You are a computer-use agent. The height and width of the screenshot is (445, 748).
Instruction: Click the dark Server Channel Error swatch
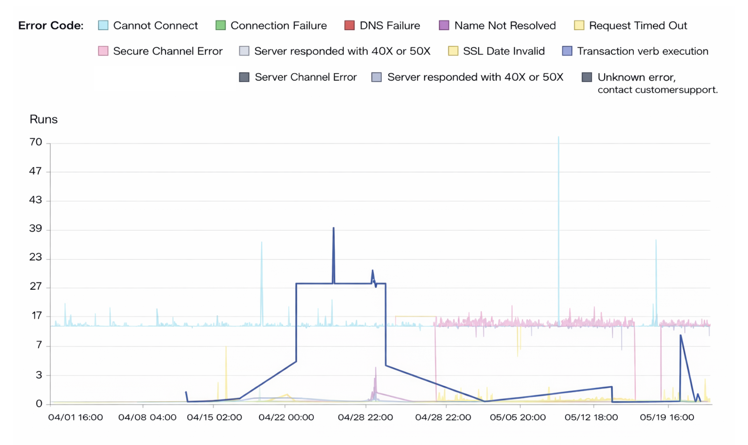point(244,77)
